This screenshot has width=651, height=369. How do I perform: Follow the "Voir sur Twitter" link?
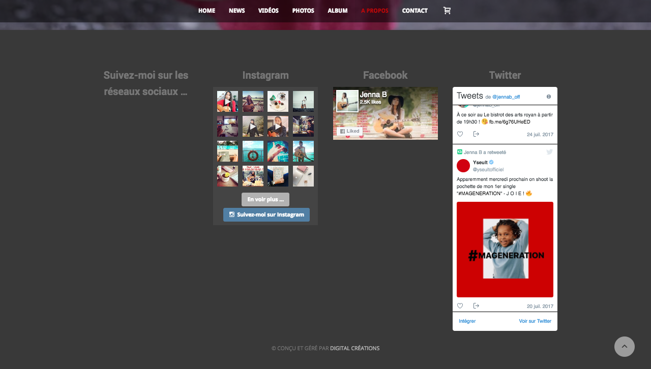[x=535, y=321]
